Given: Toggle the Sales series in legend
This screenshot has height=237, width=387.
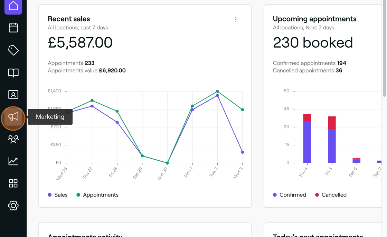Looking at the screenshot, I should [58, 195].
